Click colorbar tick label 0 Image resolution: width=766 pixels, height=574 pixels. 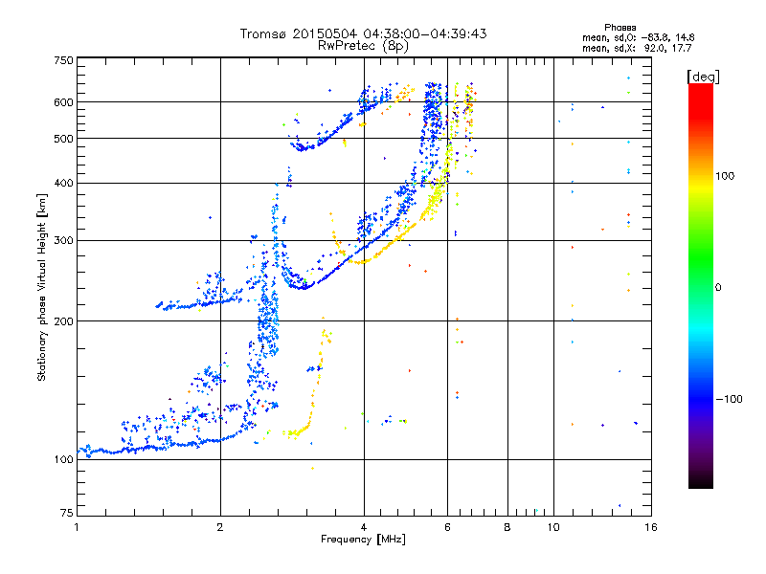coord(718,288)
